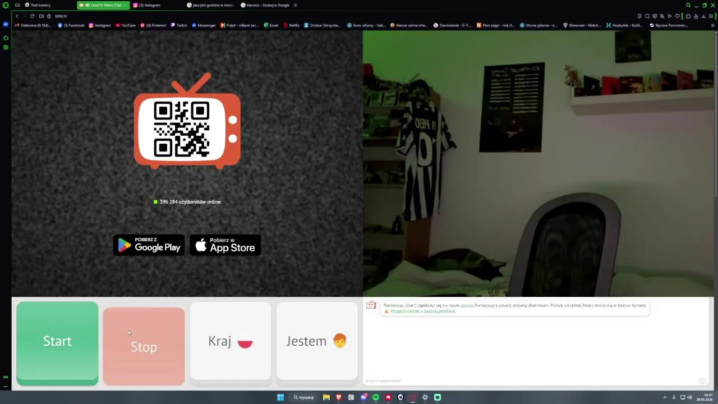Download app via App Store badge
The image size is (718, 404).
pos(225,245)
